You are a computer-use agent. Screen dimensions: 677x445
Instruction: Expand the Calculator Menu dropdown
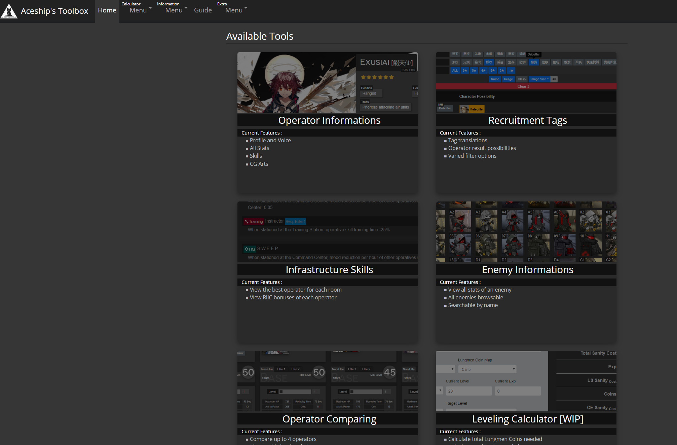138,10
